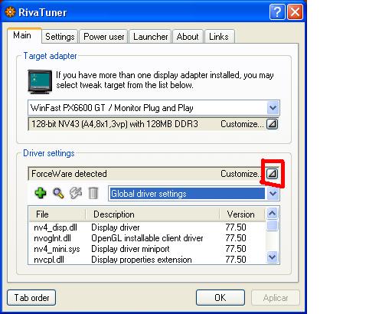
Task: Click the File column header
Action: [x=57, y=214]
